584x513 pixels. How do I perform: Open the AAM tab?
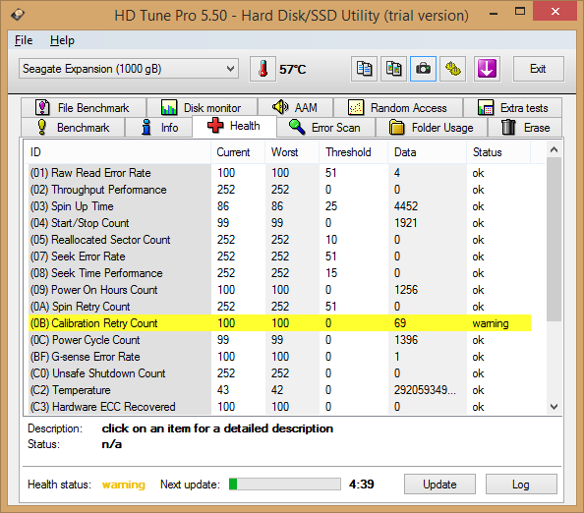pos(295,107)
